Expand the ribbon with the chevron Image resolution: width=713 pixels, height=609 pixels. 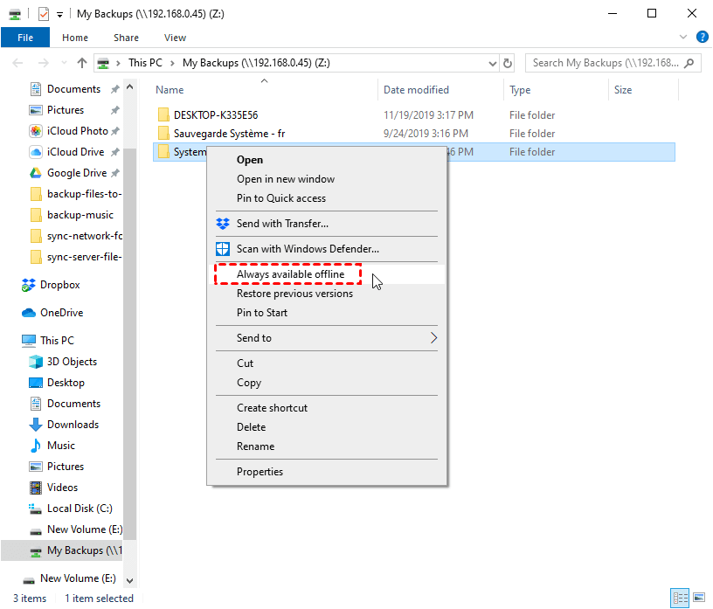point(683,38)
